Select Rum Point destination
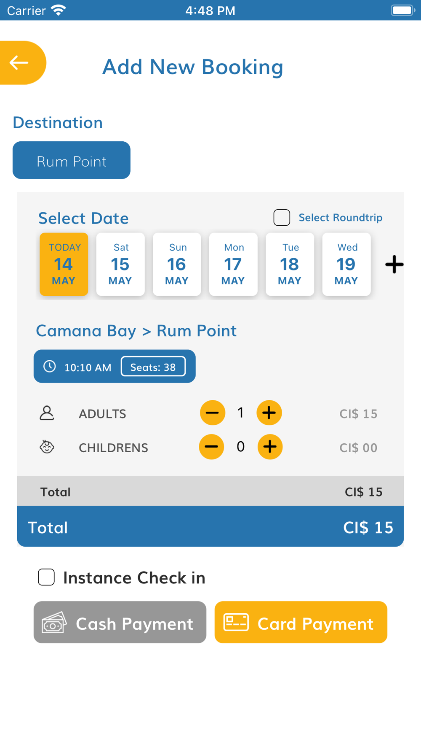Viewport: 421px width, 750px height. point(72,160)
